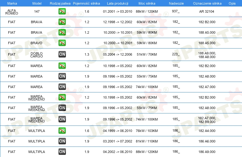The width and height of the screenshot is (242, 157).
Task: Click 88kW / 120KM in ALFA ROMEO row
Action: tap(147, 11)
